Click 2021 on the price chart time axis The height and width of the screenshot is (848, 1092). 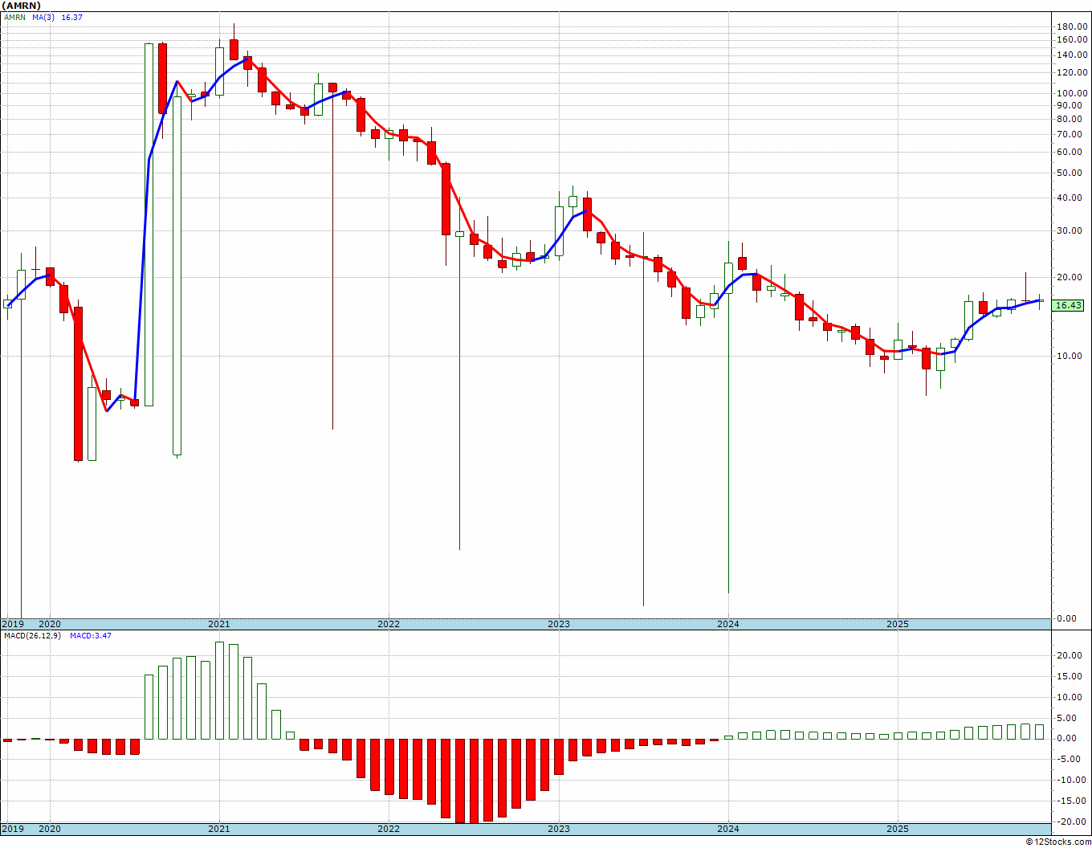(x=219, y=624)
